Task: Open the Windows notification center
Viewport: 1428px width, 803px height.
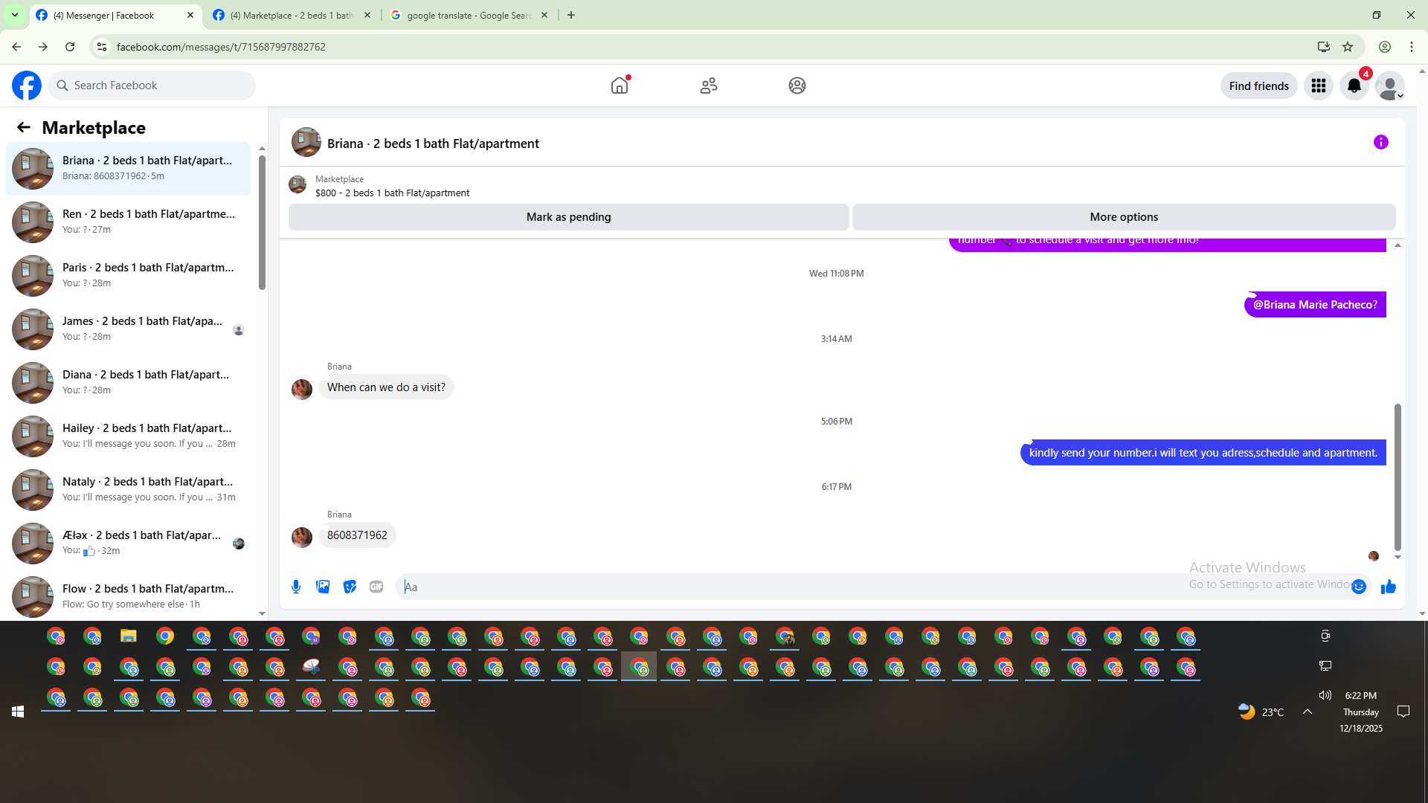Action: (x=1403, y=712)
